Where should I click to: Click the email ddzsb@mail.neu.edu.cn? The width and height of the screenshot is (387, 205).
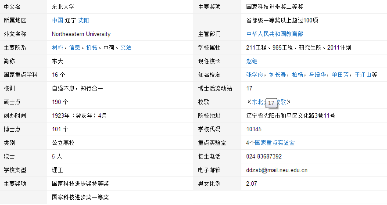tap(277, 170)
